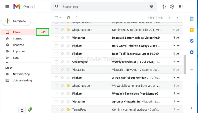
Task: Check the Flipkart Rate 'XEMIT Kitchen' email
Action: (56, 46)
